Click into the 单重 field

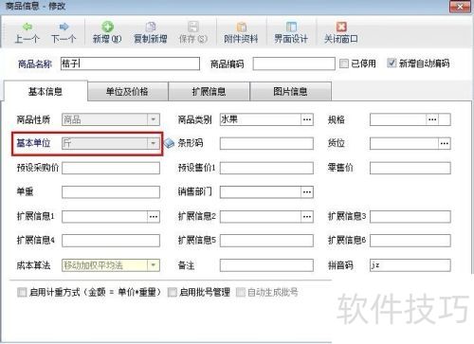coord(111,192)
